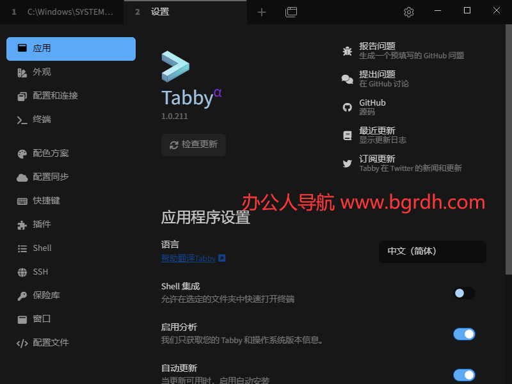Click the list icon beside Shell

click(x=22, y=249)
